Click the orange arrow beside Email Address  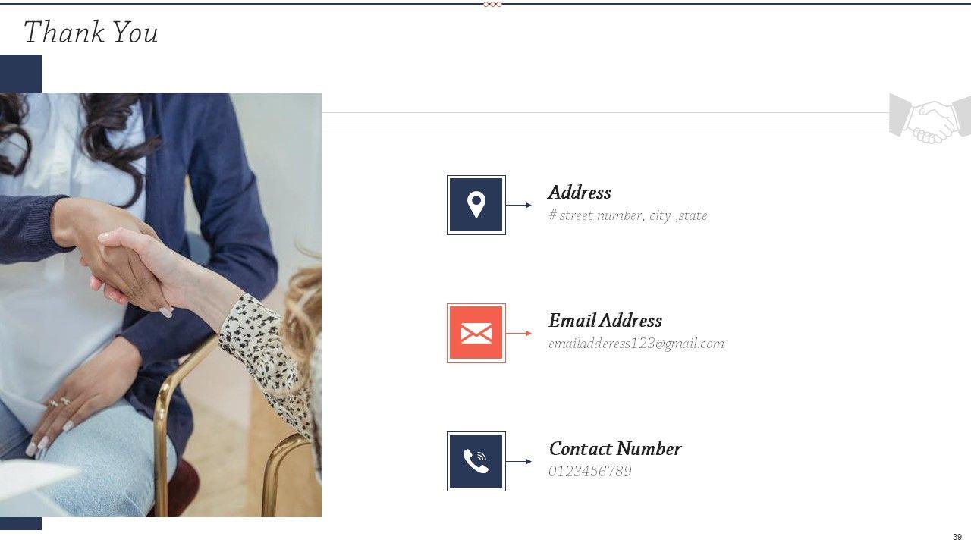point(519,333)
